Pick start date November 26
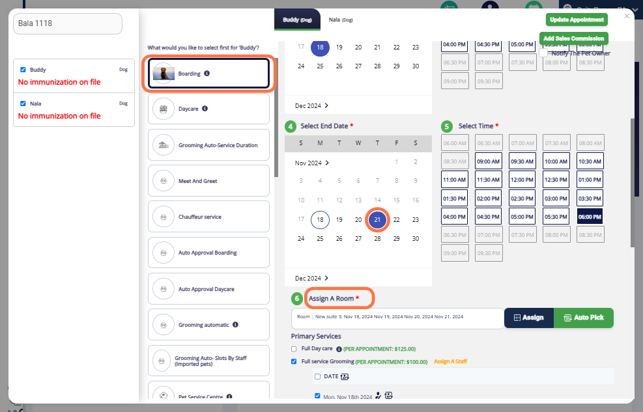Image resolution: width=643 pixels, height=412 pixels. (x=339, y=66)
